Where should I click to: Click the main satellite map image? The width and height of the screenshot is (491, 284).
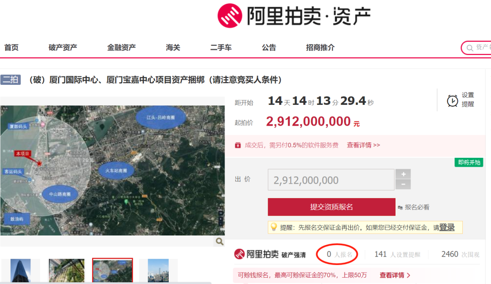coord(112,170)
